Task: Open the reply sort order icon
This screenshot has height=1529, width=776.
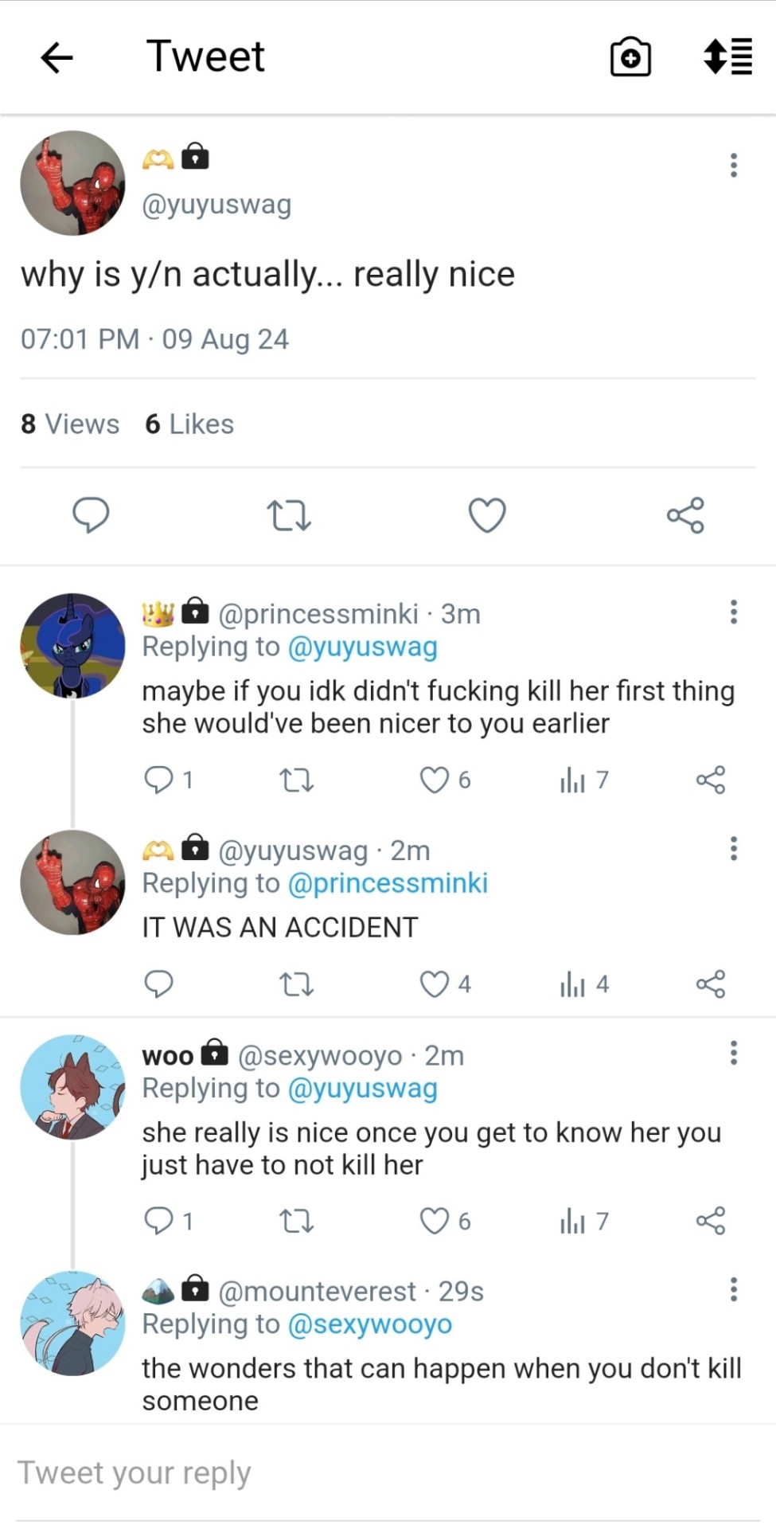Action: [727, 57]
